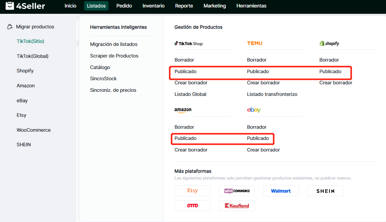Click Crear borrador under eBay

263,150
